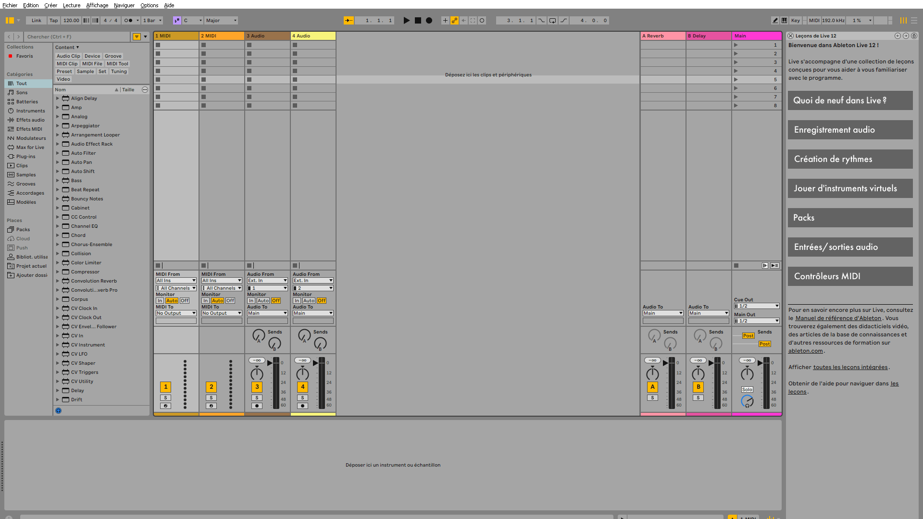Toggle the Automation Arm button
The height and width of the screenshot is (519, 923).
[x=454, y=21]
